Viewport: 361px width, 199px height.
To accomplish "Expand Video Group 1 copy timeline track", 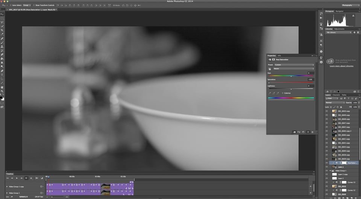I will [7, 187].
